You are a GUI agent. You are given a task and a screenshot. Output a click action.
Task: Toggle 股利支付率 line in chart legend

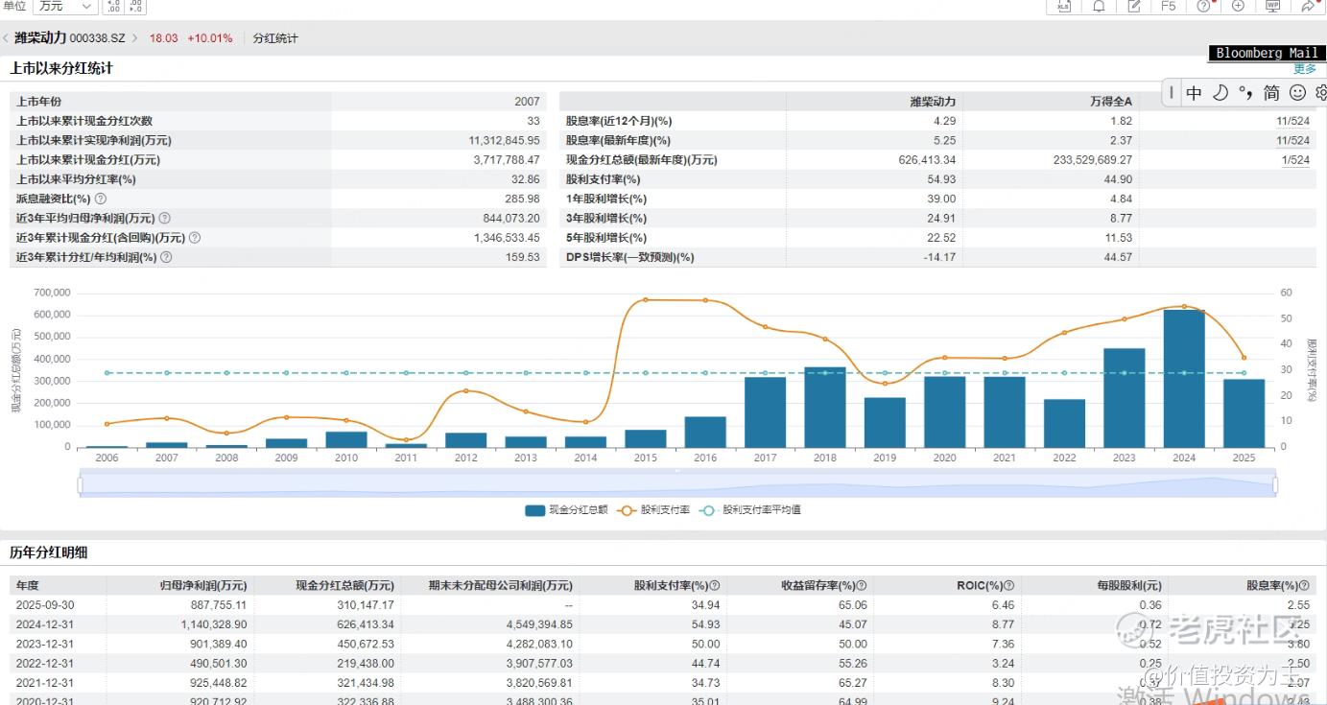[x=654, y=510]
